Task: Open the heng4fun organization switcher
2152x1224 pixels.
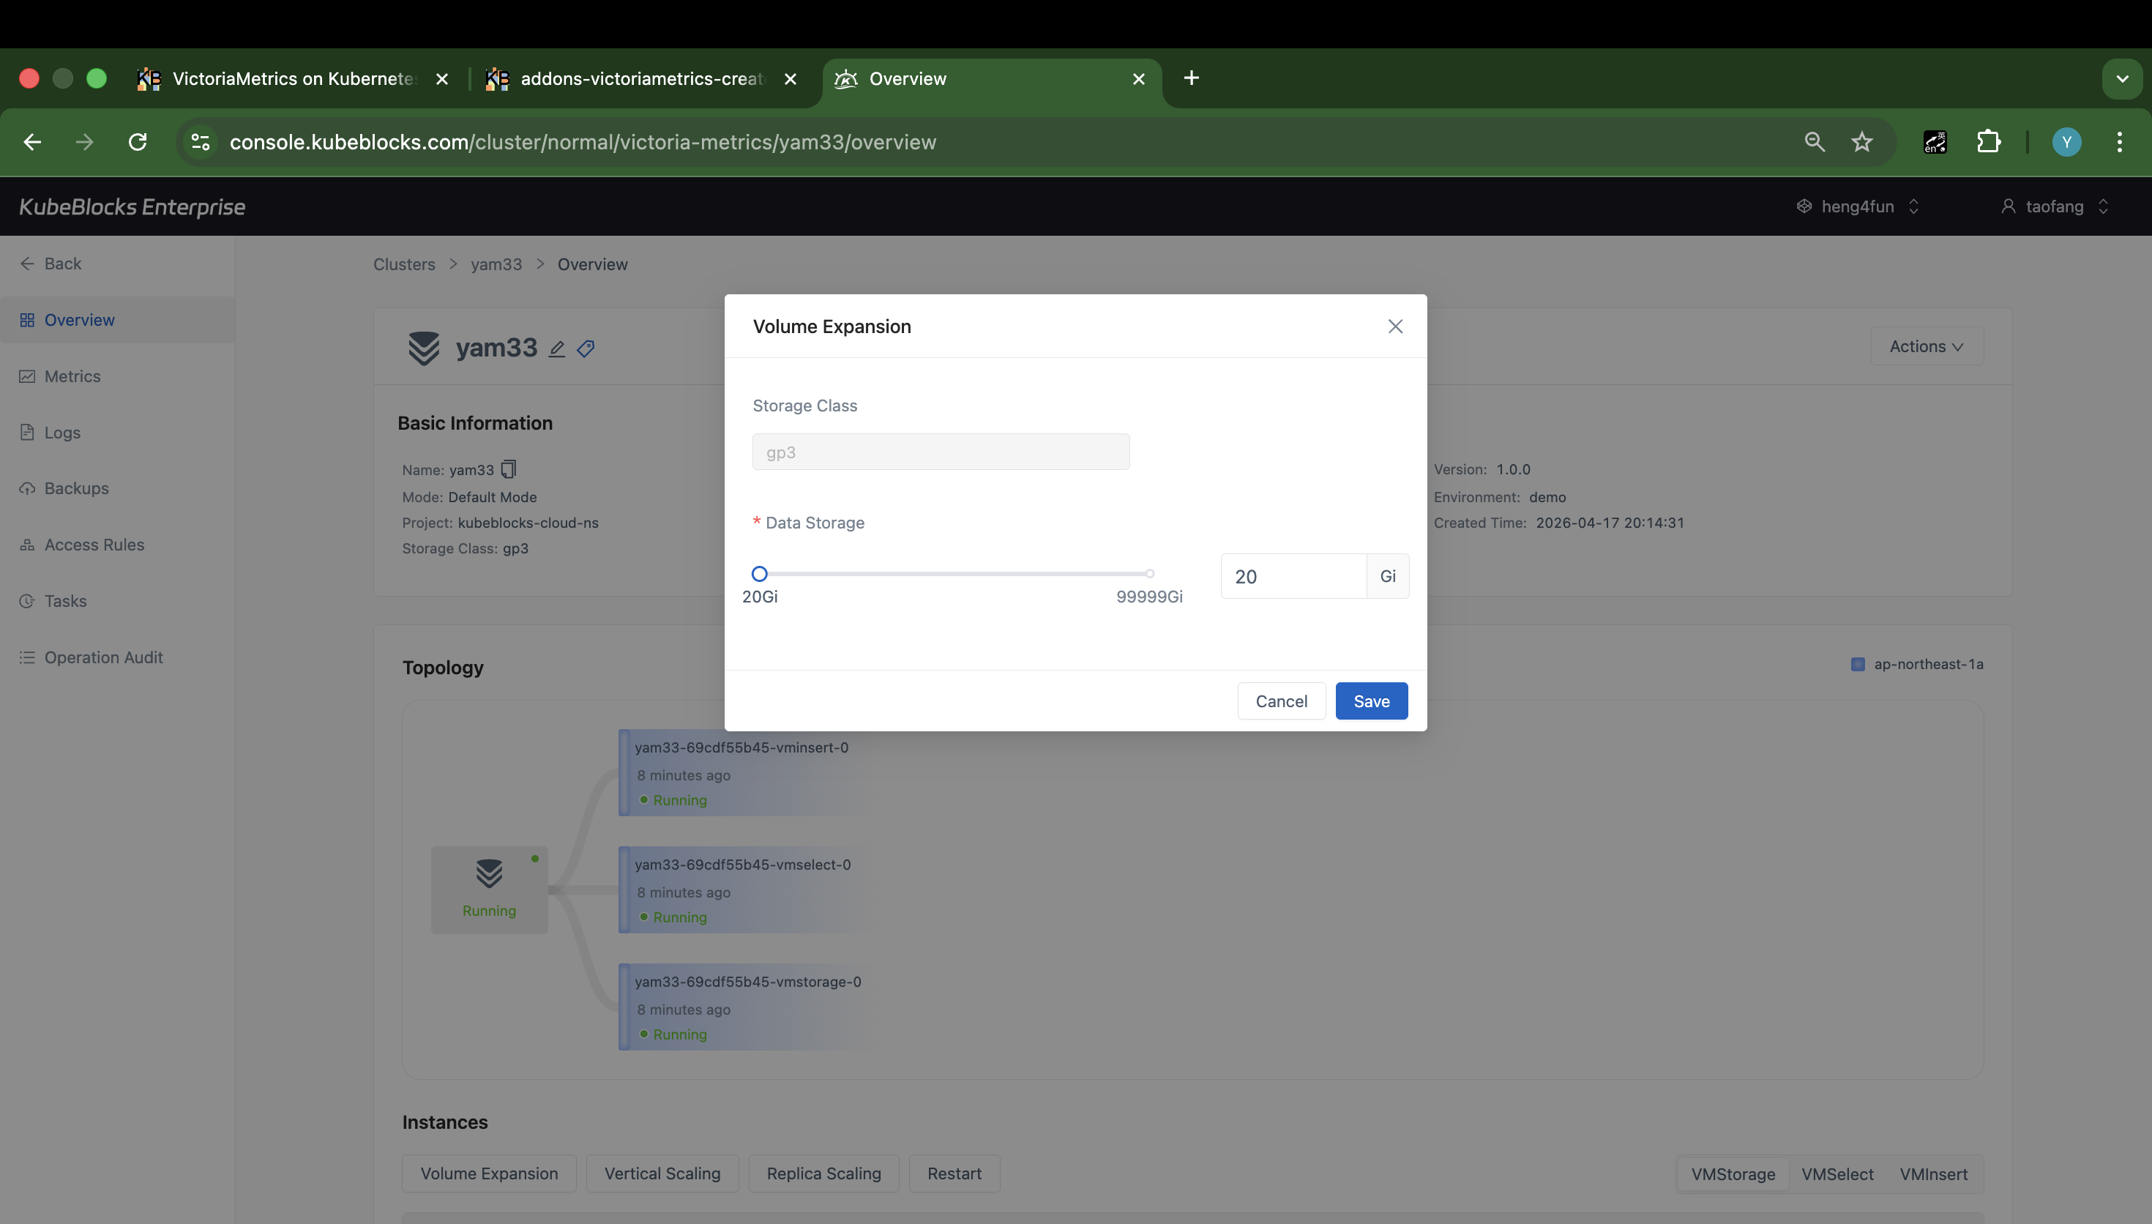Action: click(x=1857, y=206)
